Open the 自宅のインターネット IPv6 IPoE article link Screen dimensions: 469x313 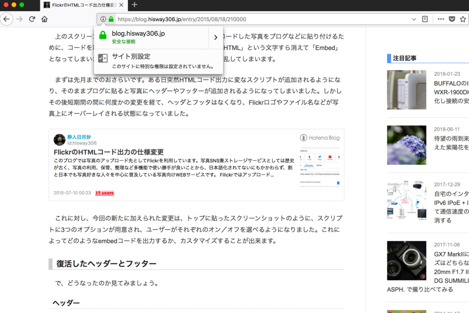[451, 207]
